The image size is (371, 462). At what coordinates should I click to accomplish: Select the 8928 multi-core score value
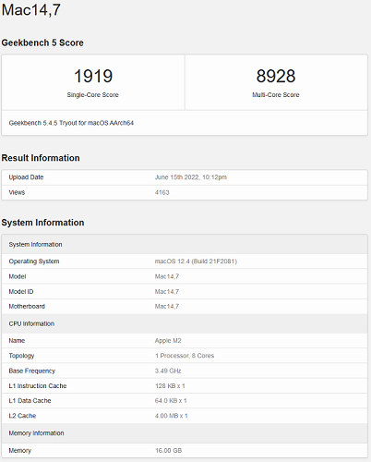tap(276, 76)
